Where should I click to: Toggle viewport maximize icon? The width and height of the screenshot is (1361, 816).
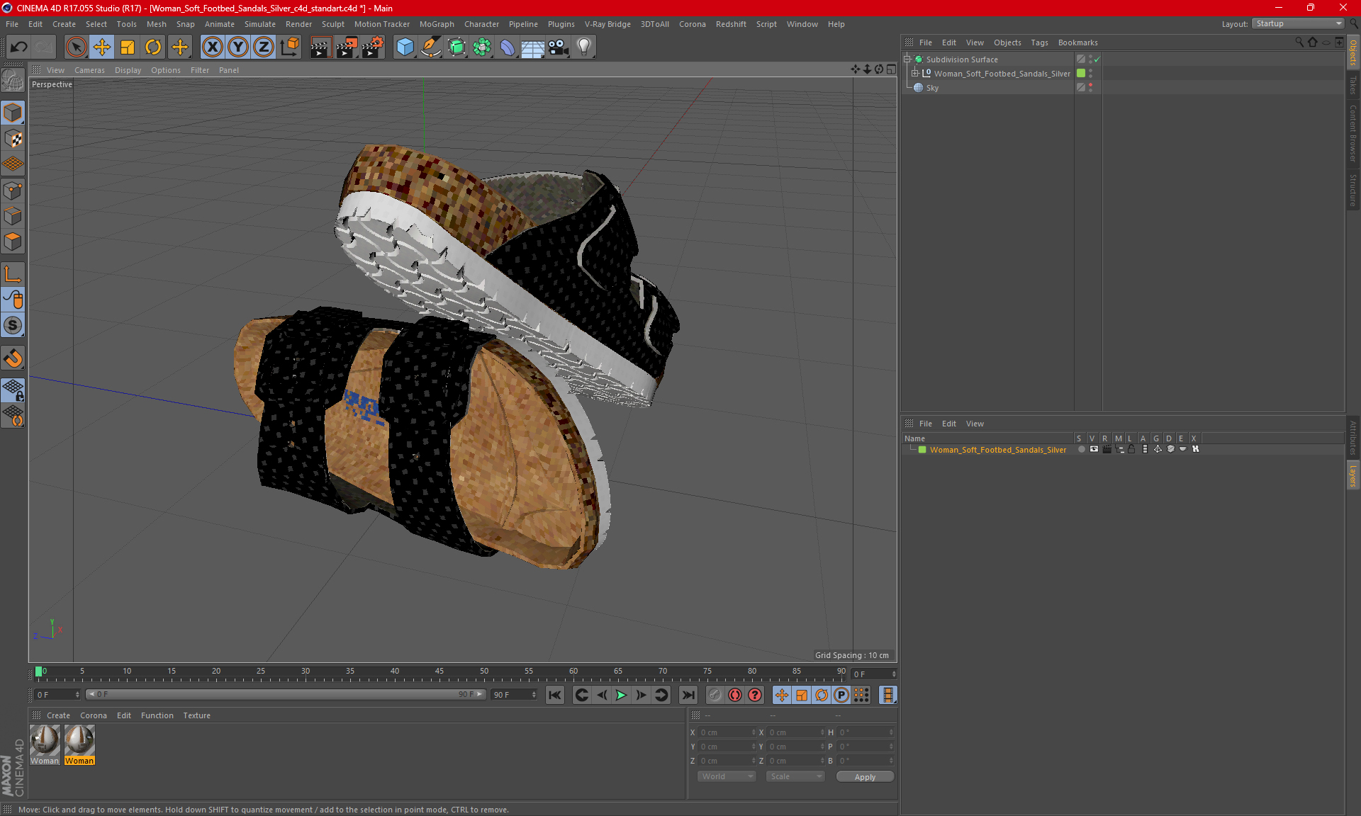point(891,69)
